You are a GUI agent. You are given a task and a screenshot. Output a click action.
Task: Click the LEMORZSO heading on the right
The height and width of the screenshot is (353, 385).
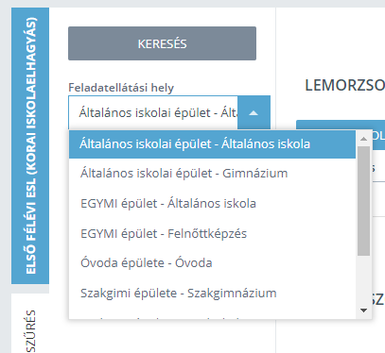[344, 85]
